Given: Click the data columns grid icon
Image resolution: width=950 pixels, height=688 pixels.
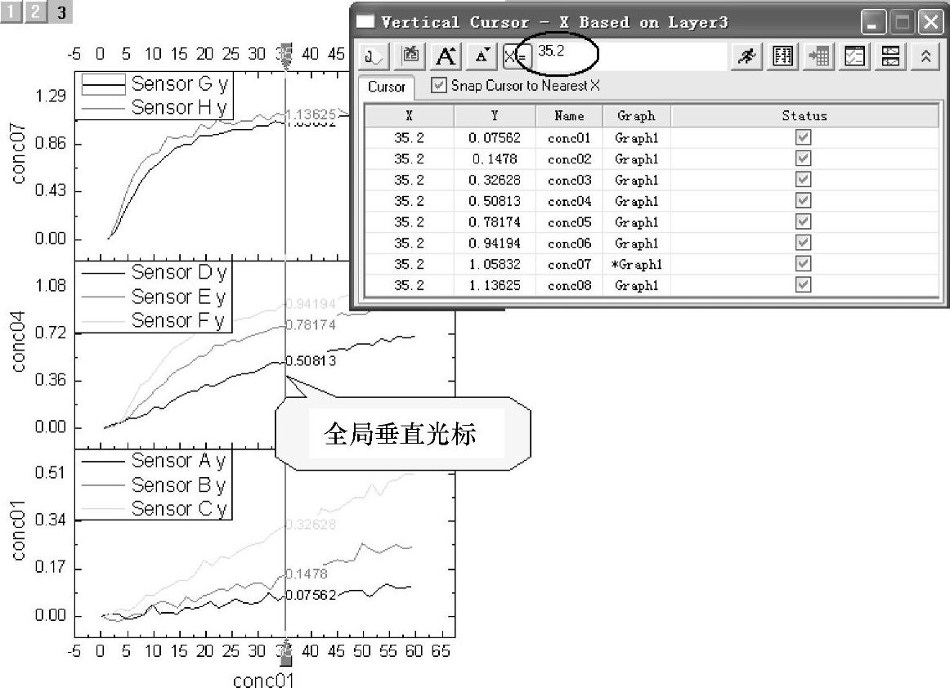Looking at the screenshot, I should (782, 57).
